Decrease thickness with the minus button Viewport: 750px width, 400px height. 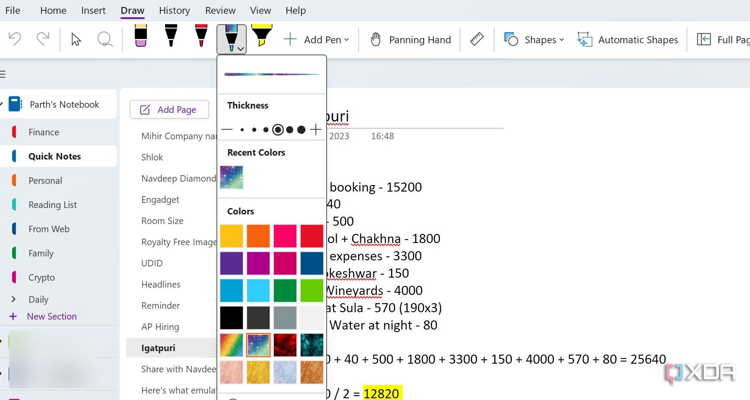click(227, 129)
